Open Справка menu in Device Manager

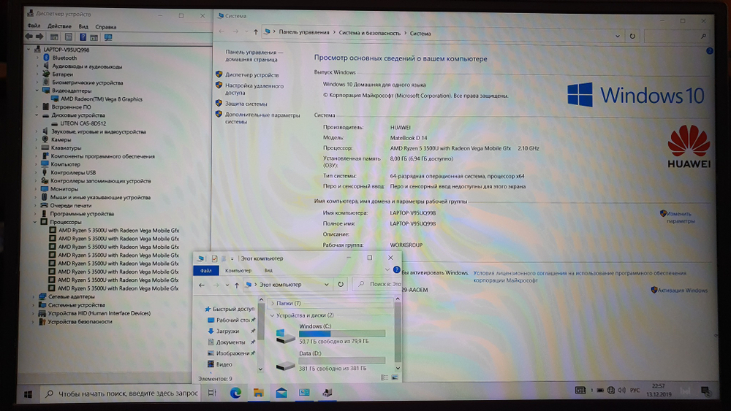[105, 27]
